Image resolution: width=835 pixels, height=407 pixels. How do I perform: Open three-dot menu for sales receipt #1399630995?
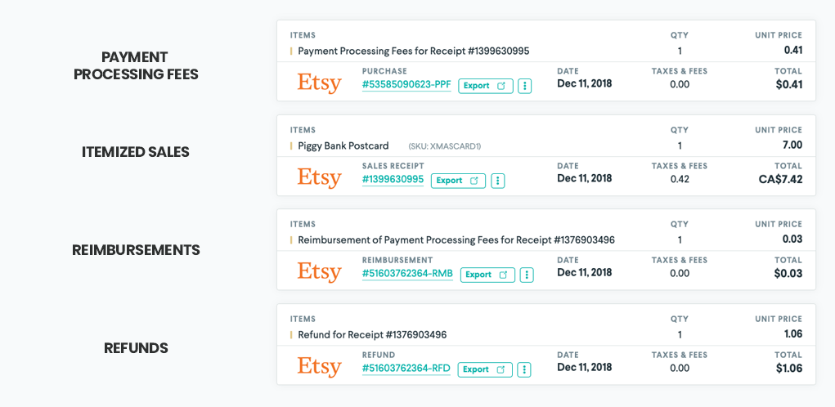point(498,181)
